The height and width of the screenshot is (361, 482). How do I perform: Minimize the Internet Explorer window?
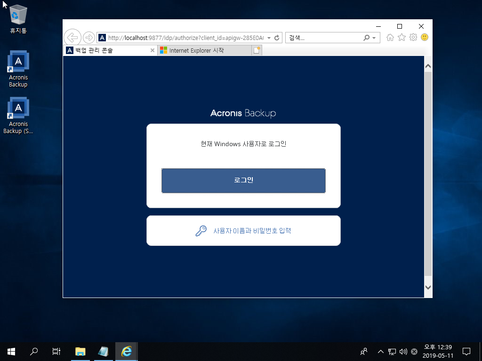tap(378, 26)
